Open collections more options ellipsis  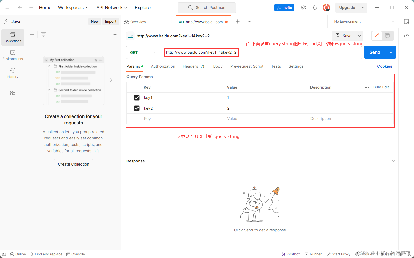point(115,34)
